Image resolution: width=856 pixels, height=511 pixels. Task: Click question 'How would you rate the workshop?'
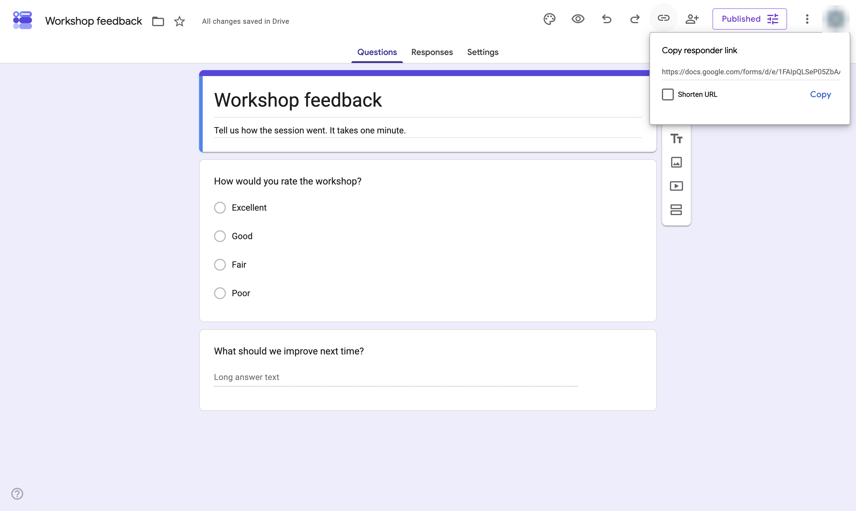pyautogui.click(x=288, y=181)
